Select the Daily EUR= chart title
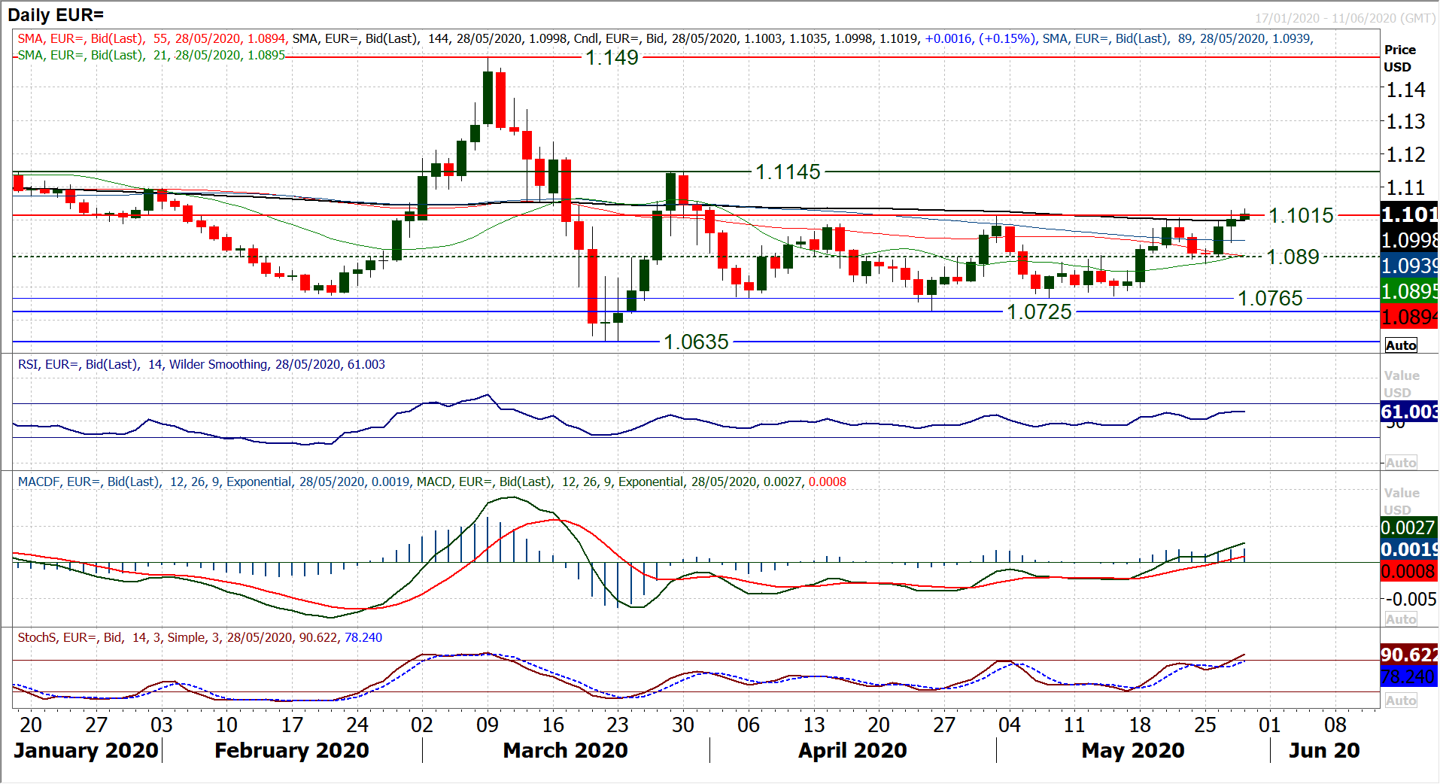The width and height of the screenshot is (1440, 784). pyautogui.click(x=56, y=14)
